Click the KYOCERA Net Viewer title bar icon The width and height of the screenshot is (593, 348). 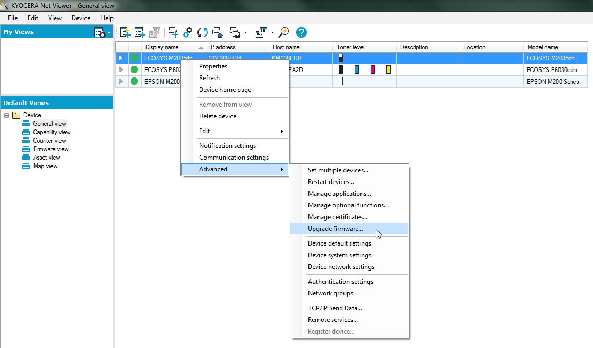[5, 5]
